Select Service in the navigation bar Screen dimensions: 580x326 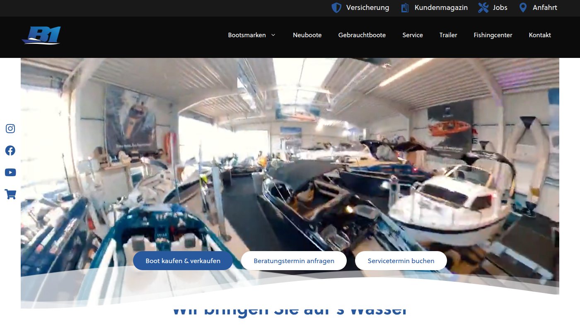coord(413,35)
